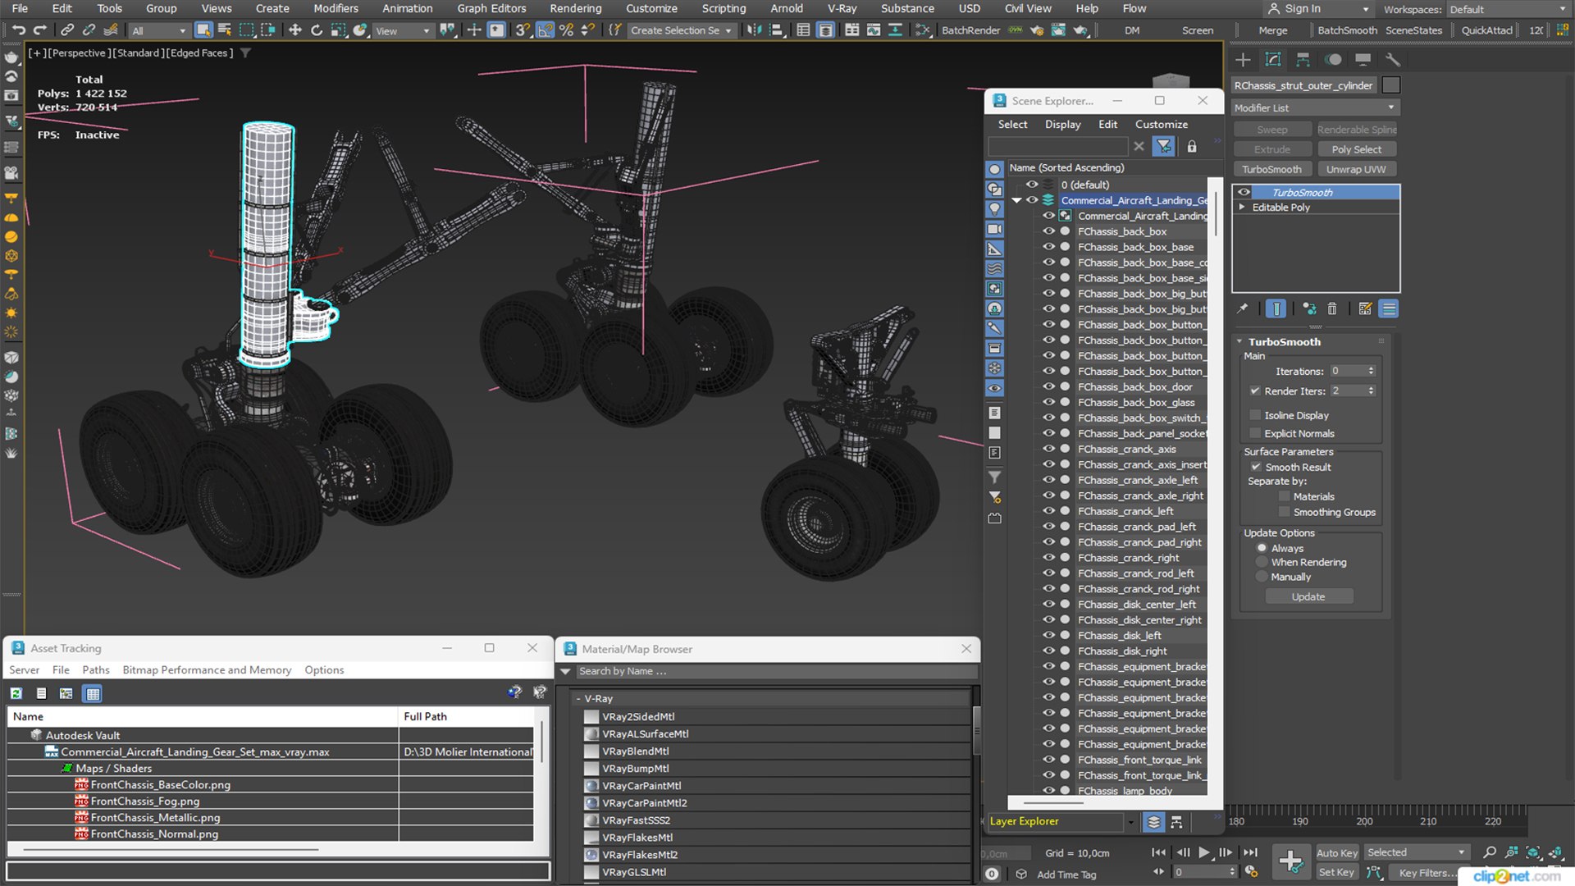
Task: Click the Select and Move tool
Action: pos(294,30)
